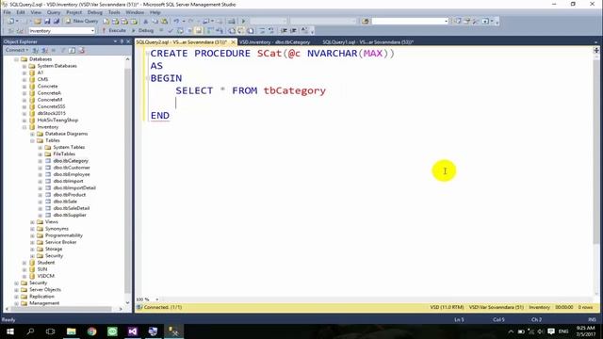603x339 pixels.
Task: Close the SQLQuery2.sql tab
Action: tap(233, 41)
